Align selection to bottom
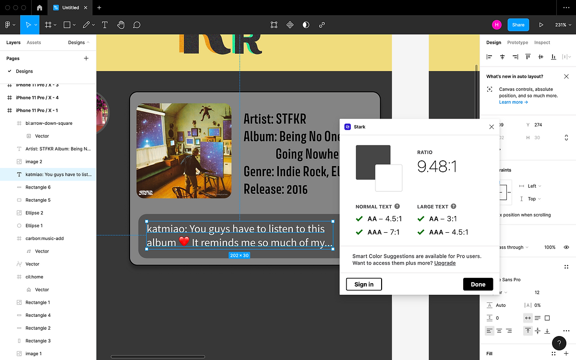Image resolution: width=576 pixels, height=360 pixels. pos(553,57)
